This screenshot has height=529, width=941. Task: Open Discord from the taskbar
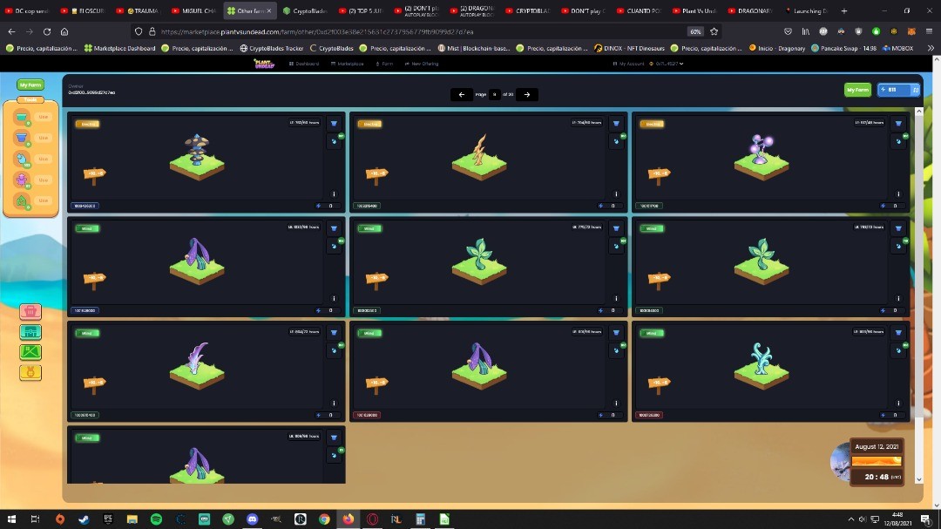(252, 519)
